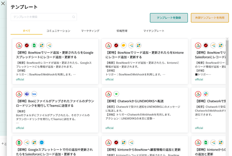This screenshot has width=232, height=156.
Task: Click official label on Box Teams card
Action: coord(20,128)
